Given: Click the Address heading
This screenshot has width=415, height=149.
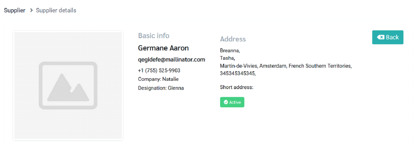Looking at the screenshot, I should 233,39.
